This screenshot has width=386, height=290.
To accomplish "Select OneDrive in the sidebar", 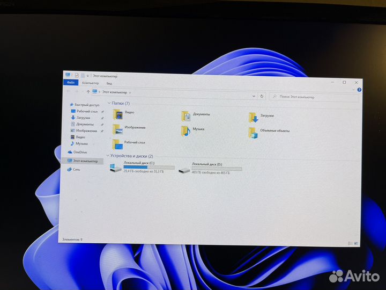I will 77,152.
